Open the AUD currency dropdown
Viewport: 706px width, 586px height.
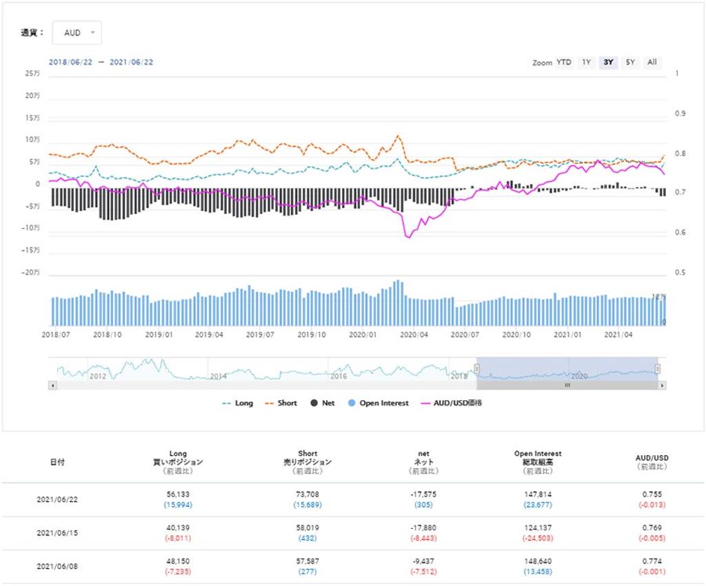point(77,33)
